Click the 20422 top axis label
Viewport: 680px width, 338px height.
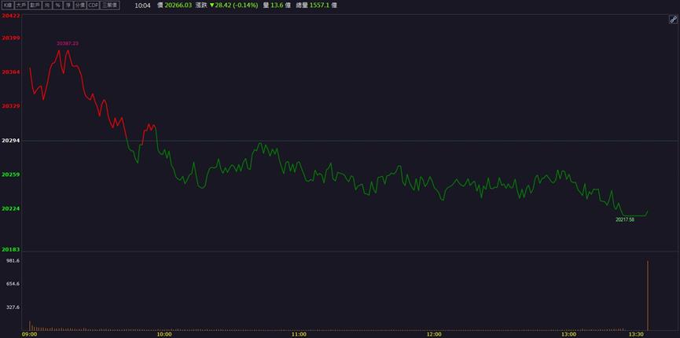[11, 16]
